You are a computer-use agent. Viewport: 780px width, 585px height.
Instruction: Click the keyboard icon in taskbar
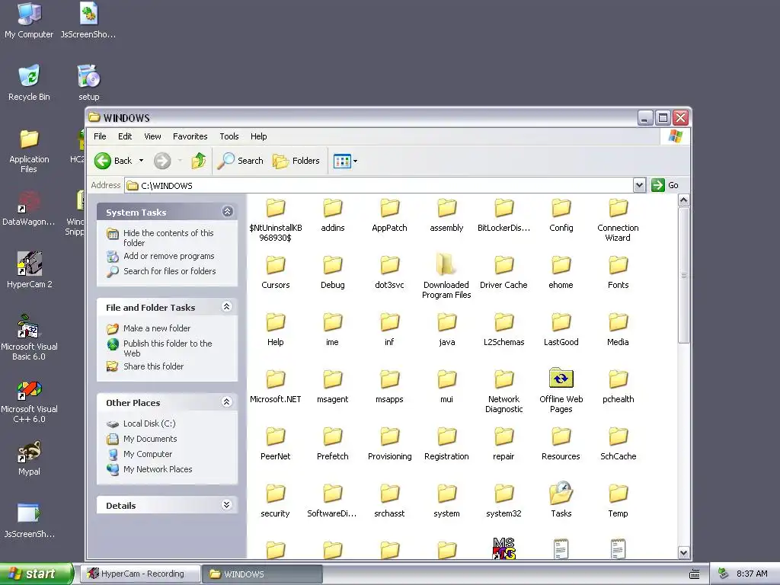point(695,574)
